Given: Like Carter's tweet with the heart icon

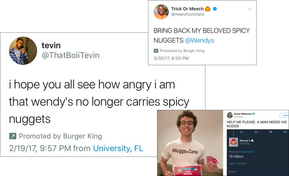Looking at the screenshot, I should pyautogui.click(x=271, y=132).
